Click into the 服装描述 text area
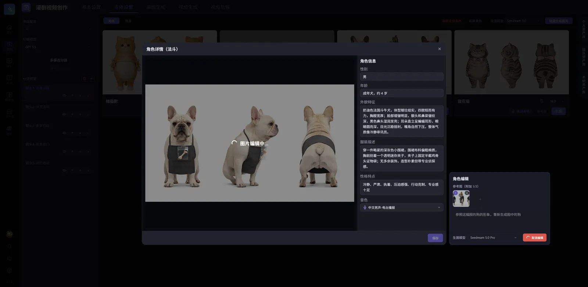 tap(402, 158)
